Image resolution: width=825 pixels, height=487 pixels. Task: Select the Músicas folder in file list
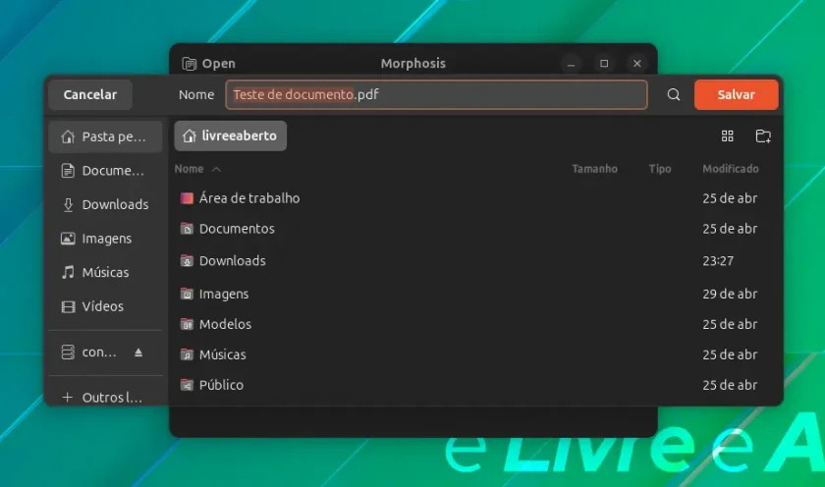[x=475, y=355]
